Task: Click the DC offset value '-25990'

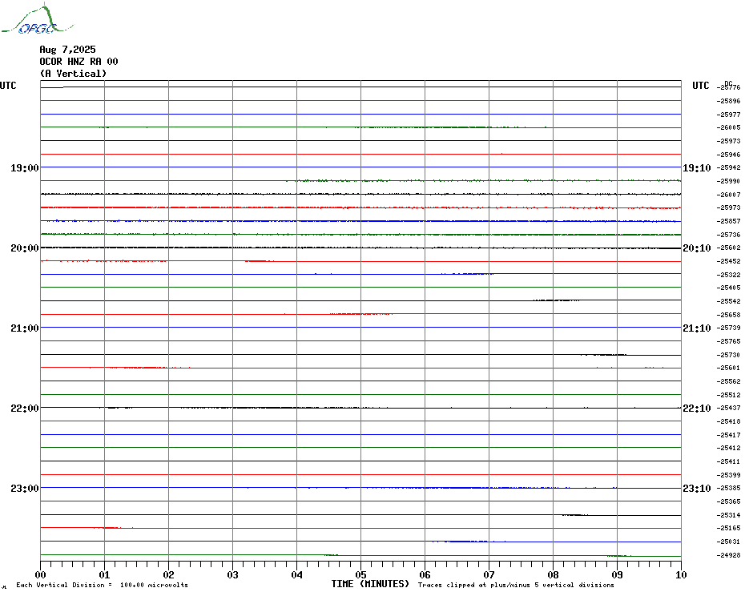Action: [728, 181]
